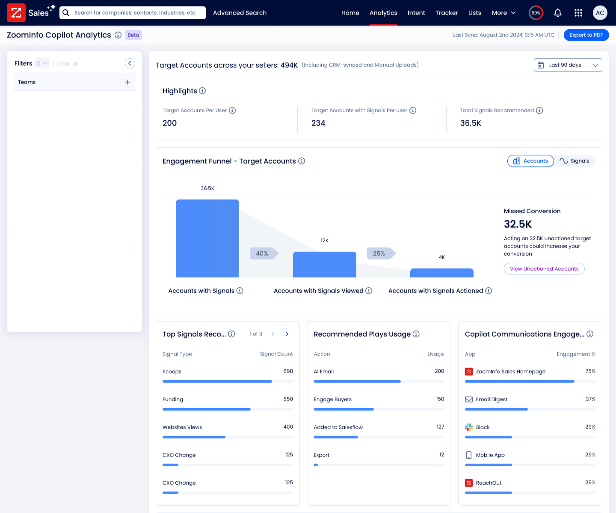Click the ZoomInfo Sales logo

click(x=31, y=13)
